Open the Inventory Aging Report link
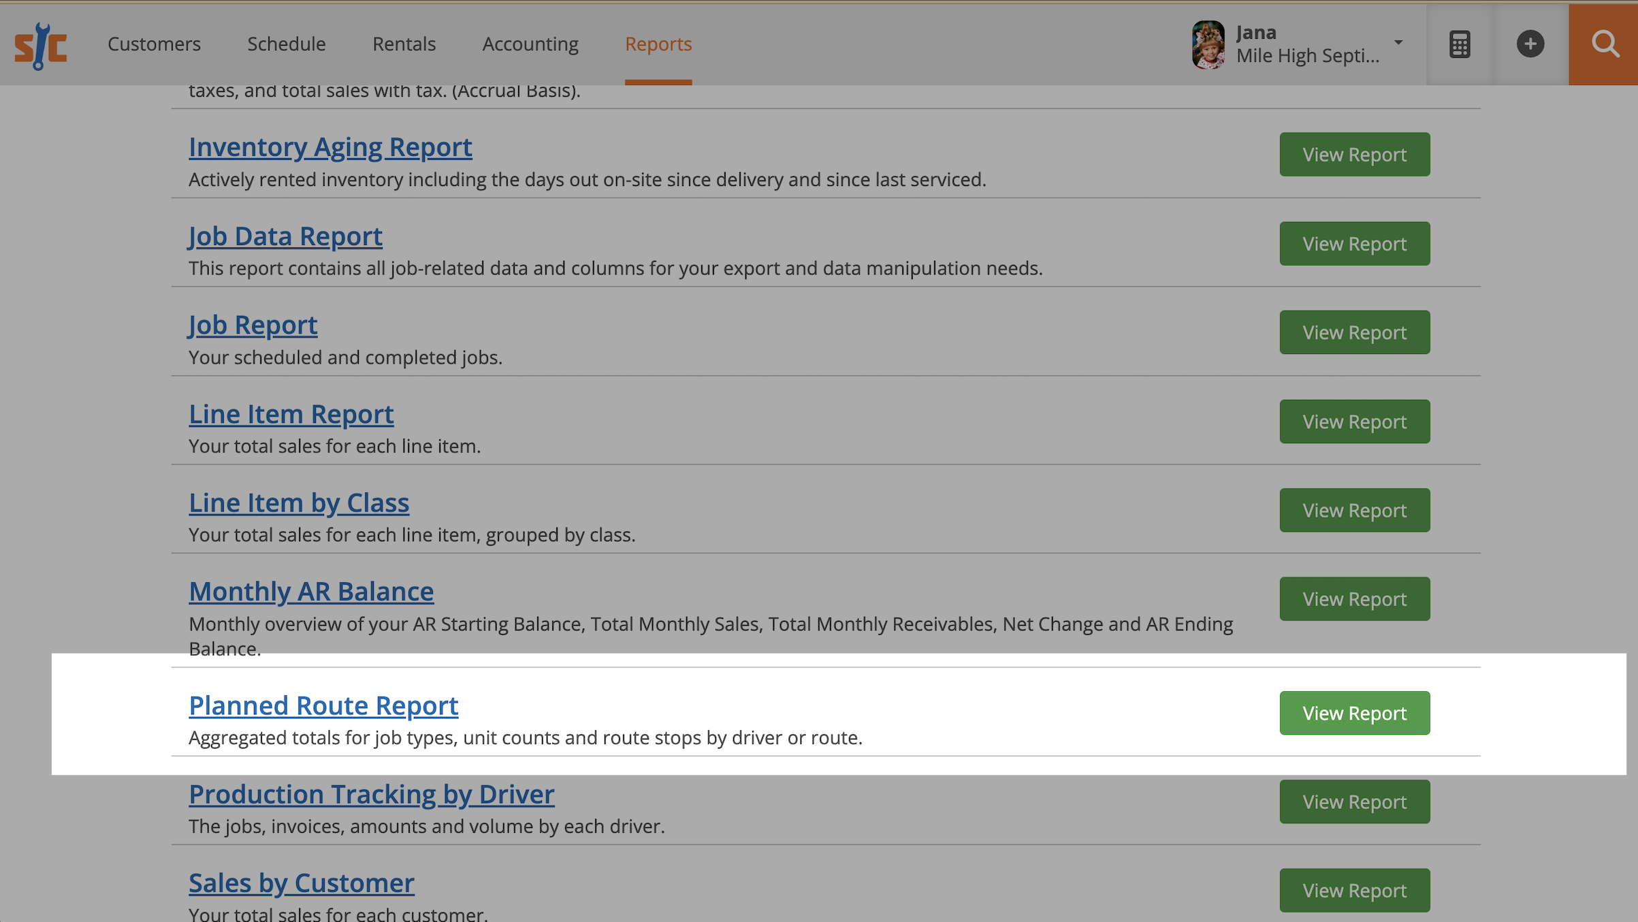The height and width of the screenshot is (922, 1638). (x=330, y=147)
